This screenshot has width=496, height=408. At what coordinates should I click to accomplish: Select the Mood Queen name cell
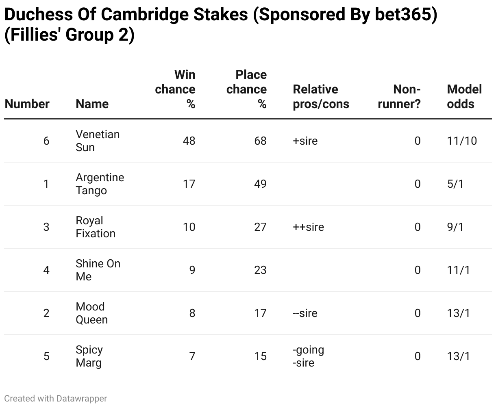pos(91,313)
